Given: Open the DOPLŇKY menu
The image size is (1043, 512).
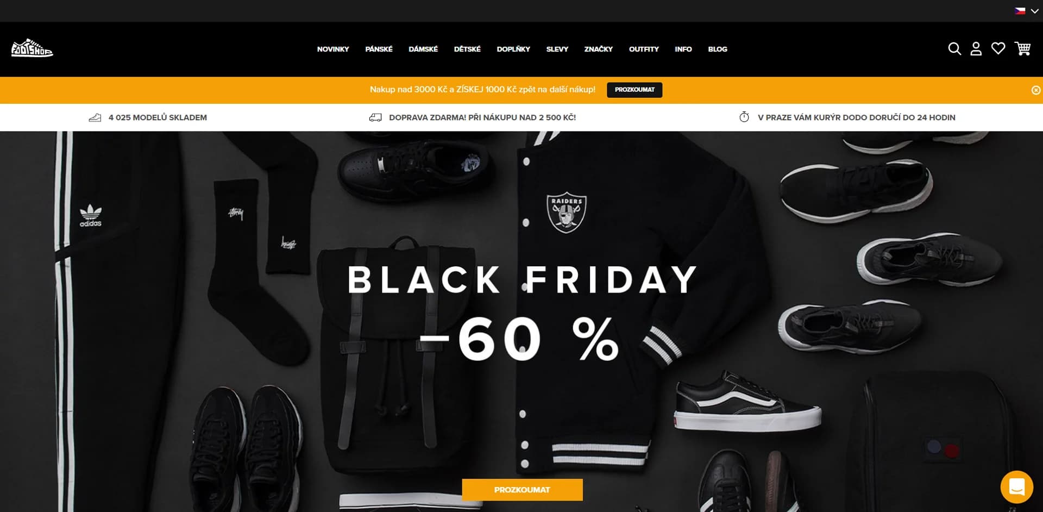Looking at the screenshot, I should [513, 49].
